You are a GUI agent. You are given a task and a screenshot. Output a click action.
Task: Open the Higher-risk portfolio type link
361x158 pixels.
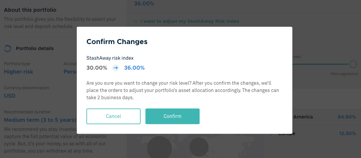[x=19, y=72]
